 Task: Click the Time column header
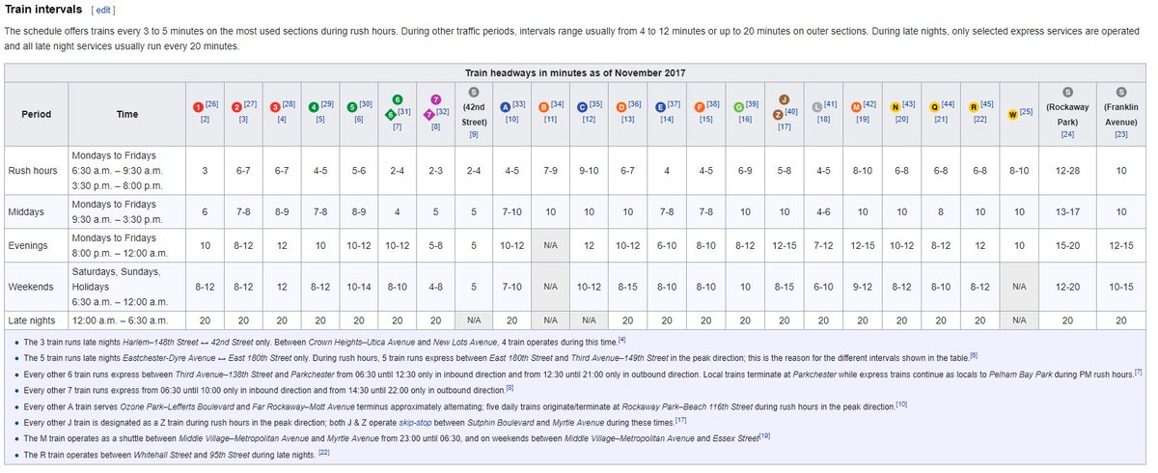click(x=127, y=113)
